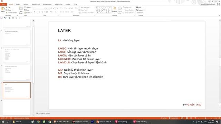Image resolution: width=221 pixels, height=124 pixels.
Task: Open the Text Direction dropdown
Action: pos(84,7)
